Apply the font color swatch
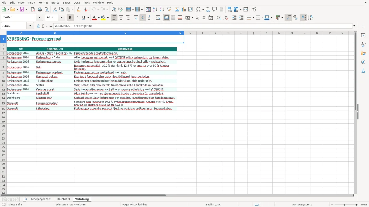Viewport: 369px width, 207px height. point(94,18)
